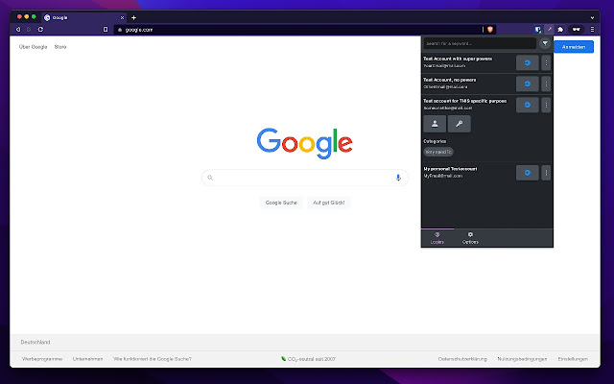614x384 pixels.
Task: Focus the 'Search for a keyword' field
Action: coord(480,43)
